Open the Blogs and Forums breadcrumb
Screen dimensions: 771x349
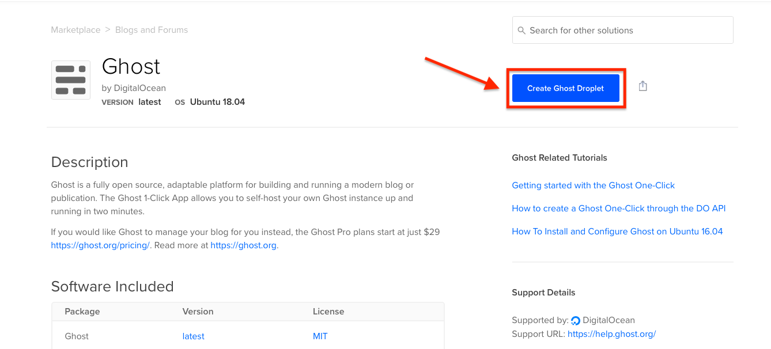[x=152, y=30]
